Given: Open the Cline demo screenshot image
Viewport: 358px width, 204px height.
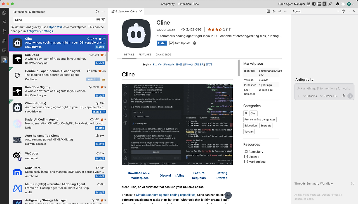Looking at the screenshot, I should [177, 124].
